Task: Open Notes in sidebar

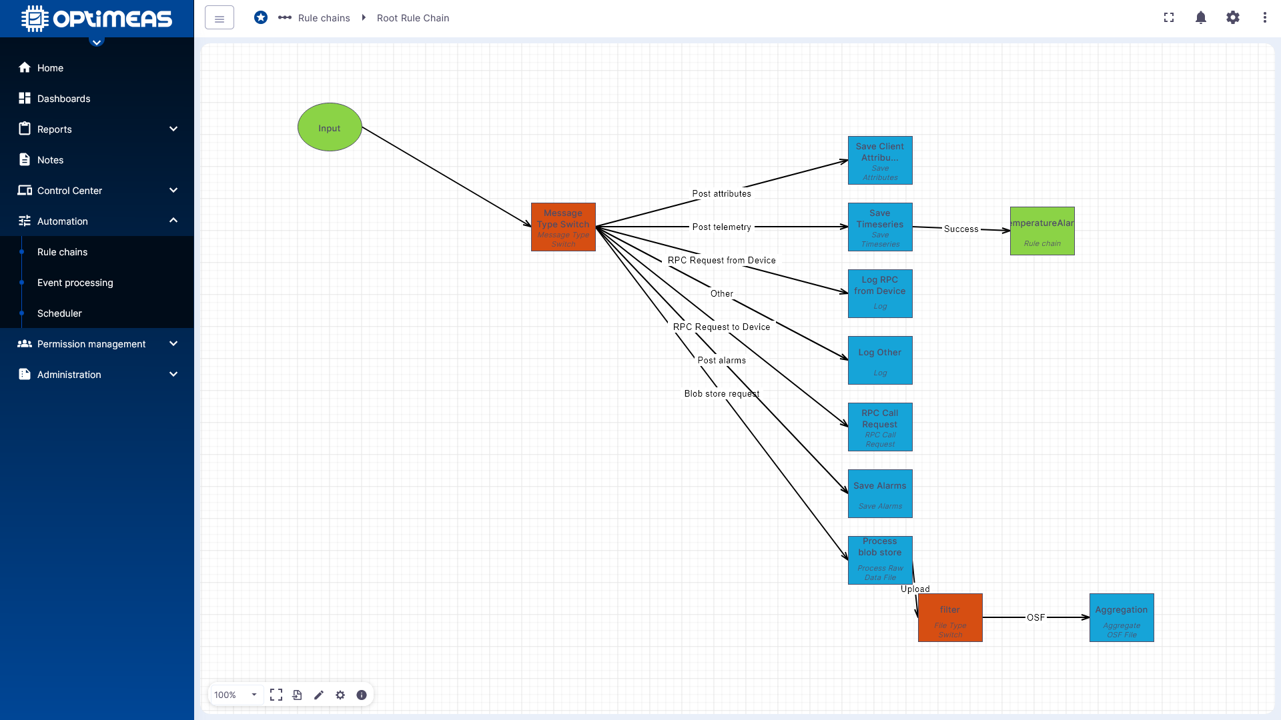Action: click(97, 159)
